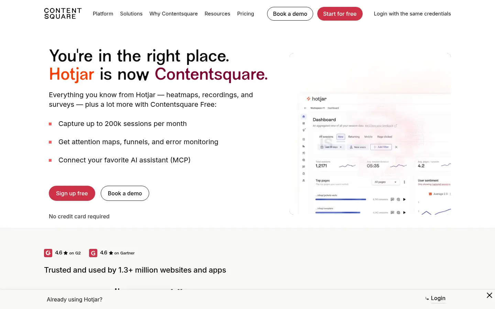Click 'Capture up to 200k sessions per month'
The width and height of the screenshot is (495, 309).
122,124
